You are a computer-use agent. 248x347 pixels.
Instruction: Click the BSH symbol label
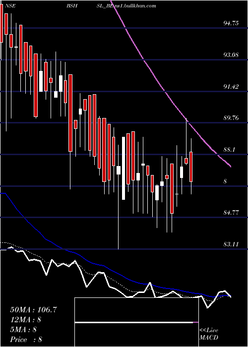(x=72, y=6)
